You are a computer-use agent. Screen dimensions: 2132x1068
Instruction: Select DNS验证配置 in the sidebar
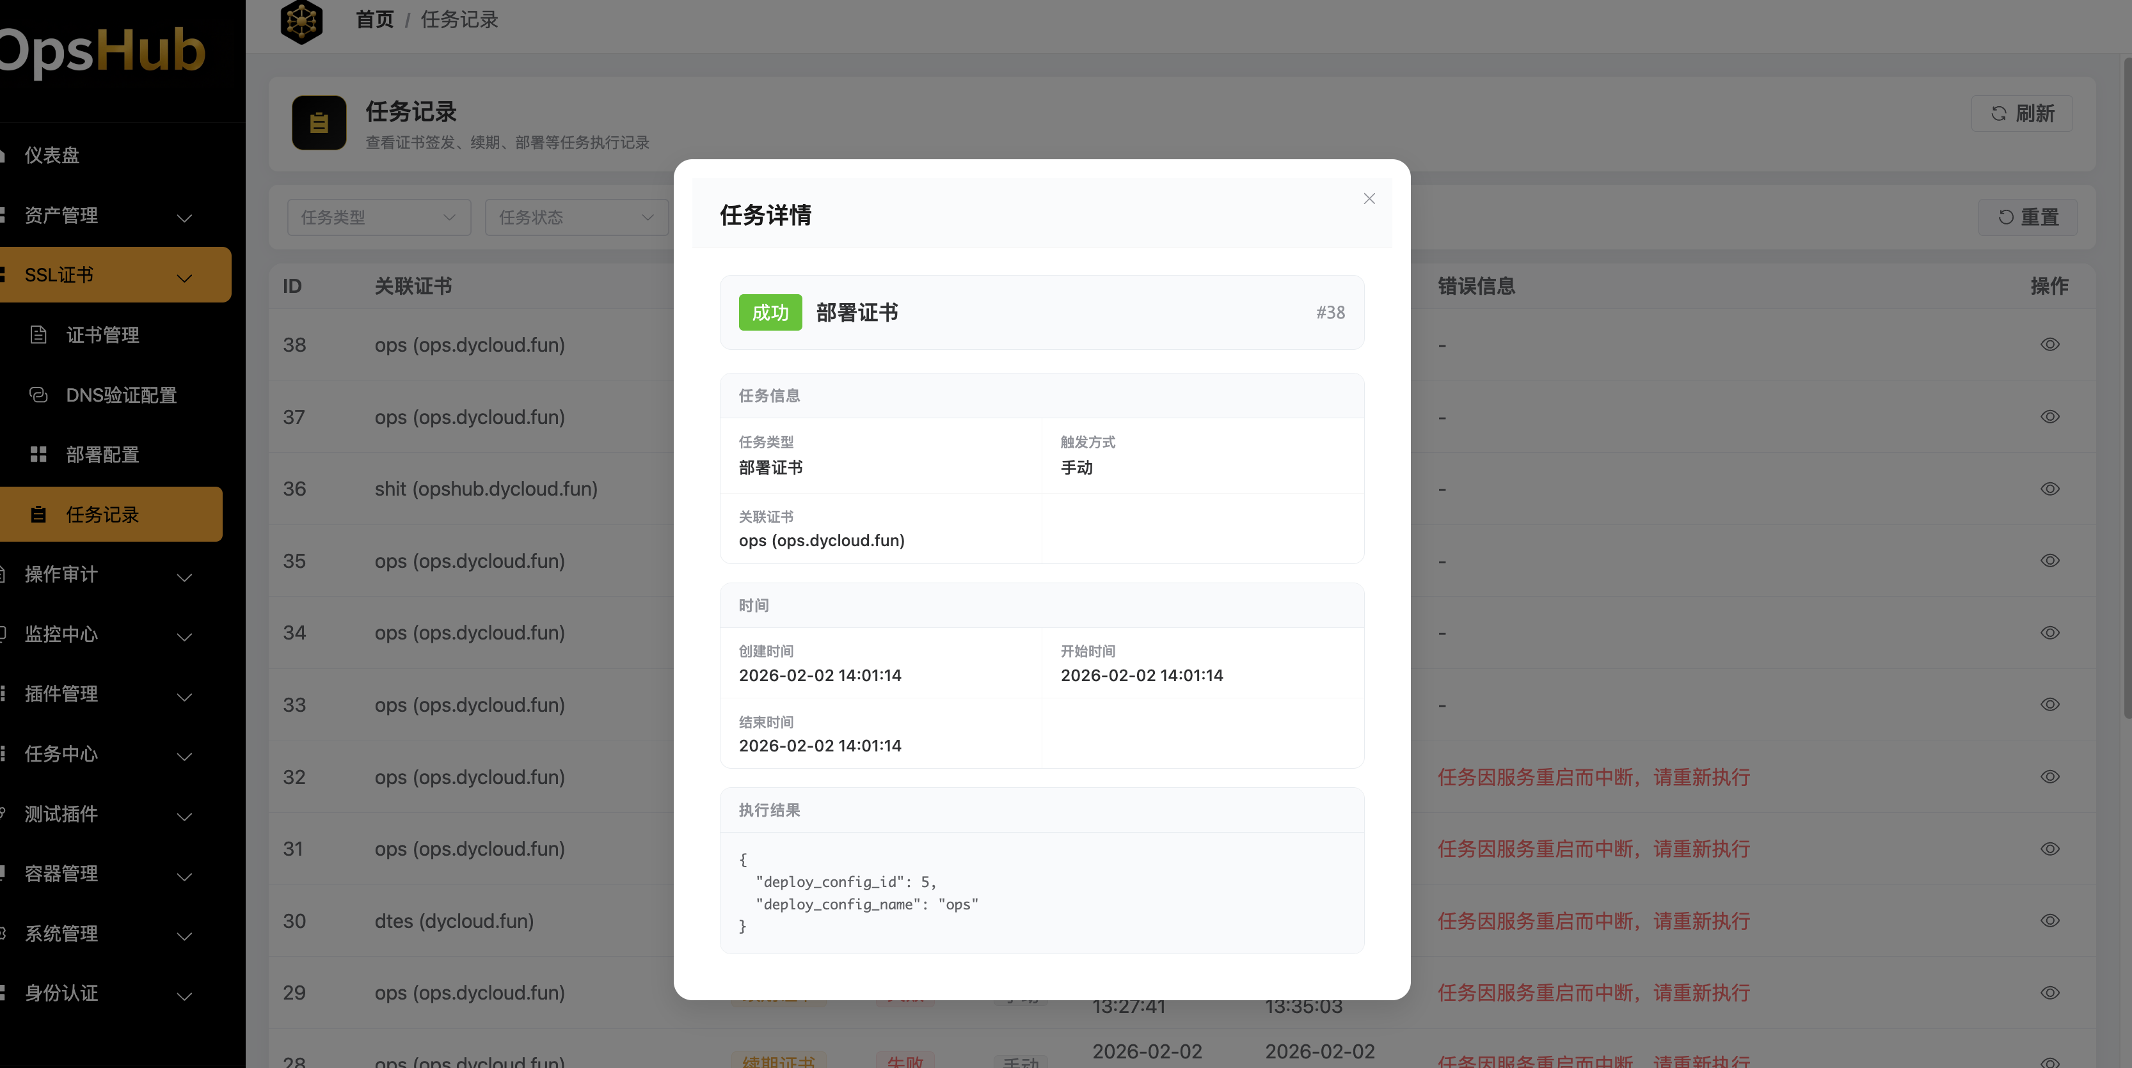coord(122,395)
